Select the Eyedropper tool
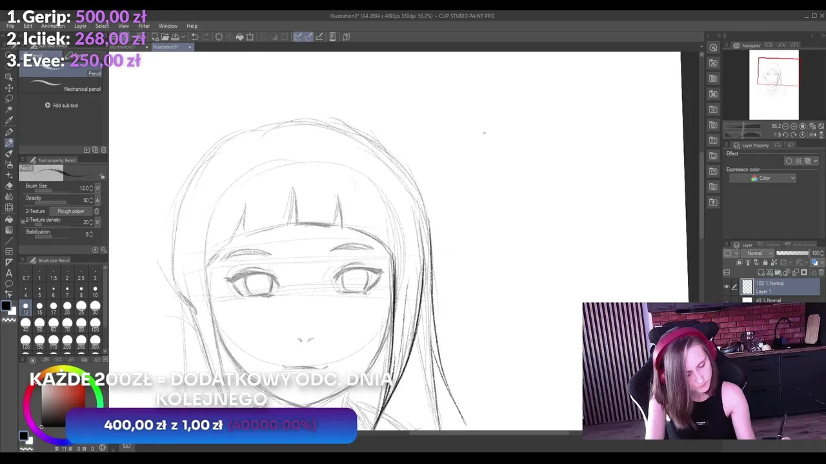This screenshot has height=464, width=826. click(9, 121)
